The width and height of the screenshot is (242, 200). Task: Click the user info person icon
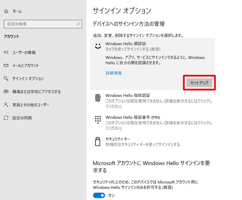[6, 53]
